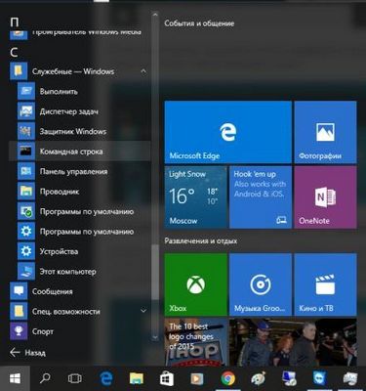The height and width of the screenshot is (391, 366).
Task: Select Командная строка text label
Action: [71, 152]
